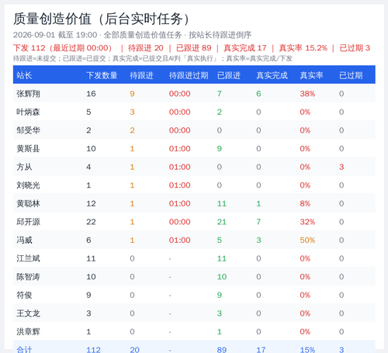
Task: Select the name 黄聪林
Action: [x=28, y=203]
